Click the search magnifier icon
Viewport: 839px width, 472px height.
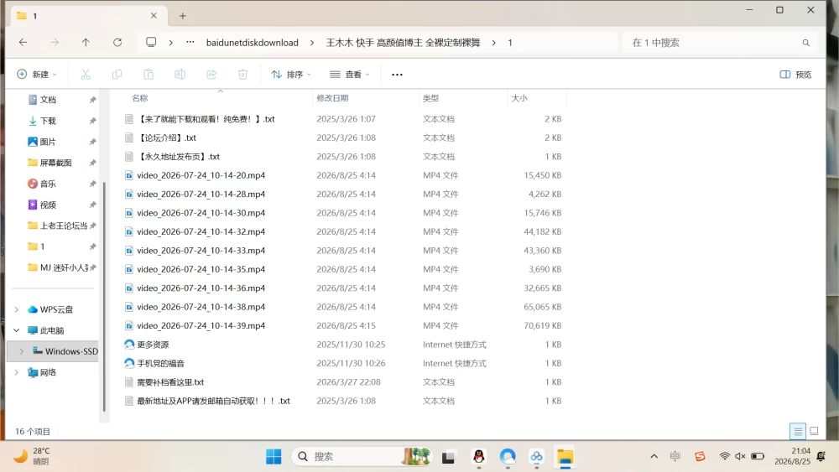[x=805, y=43]
